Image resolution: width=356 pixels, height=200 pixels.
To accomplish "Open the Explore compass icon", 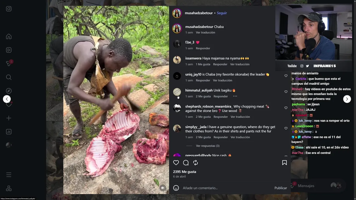I will pyautogui.click(x=9, y=91).
